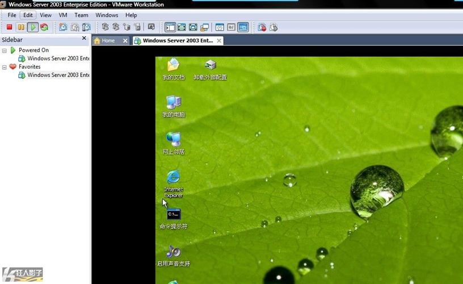Click the first grayed team toolbar icon
The height and width of the screenshot is (284, 463).
click(x=105, y=27)
